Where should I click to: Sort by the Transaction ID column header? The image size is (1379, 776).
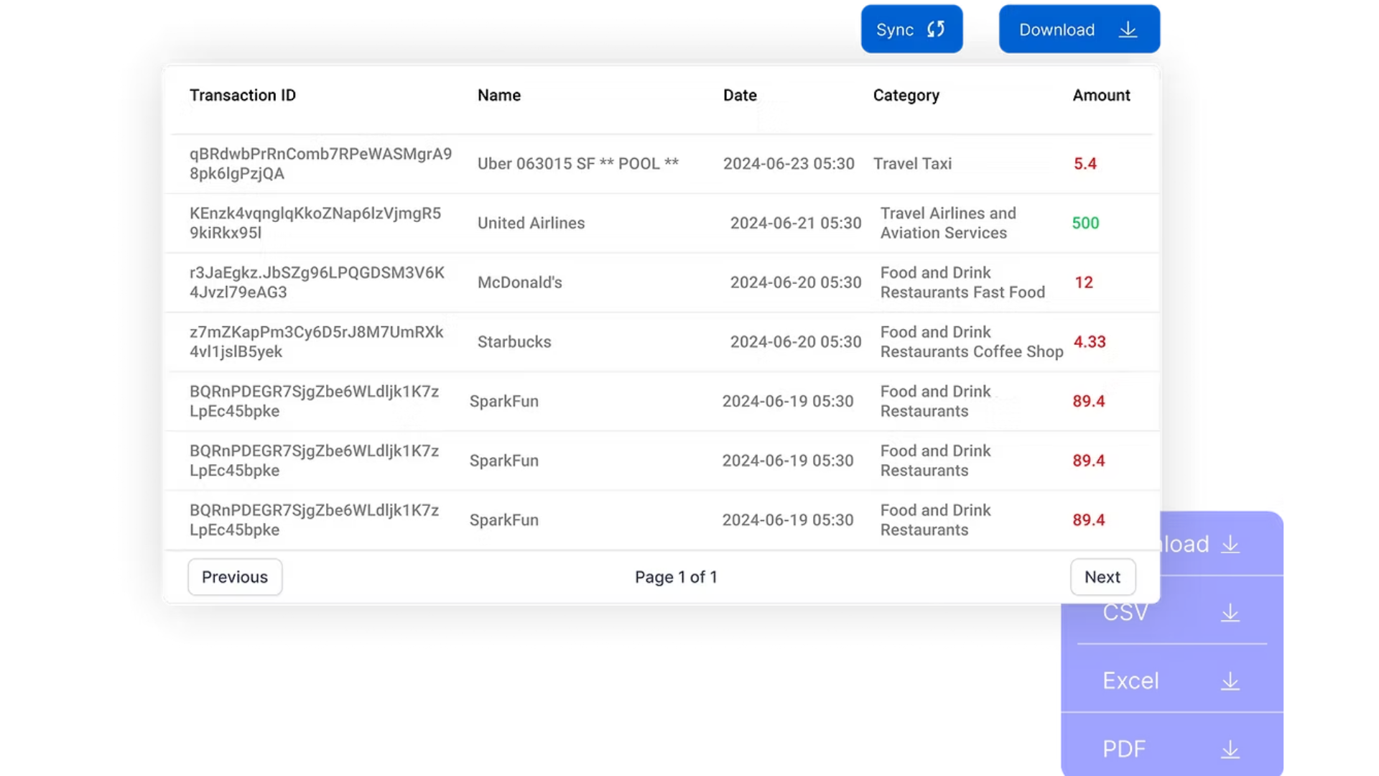coord(243,96)
